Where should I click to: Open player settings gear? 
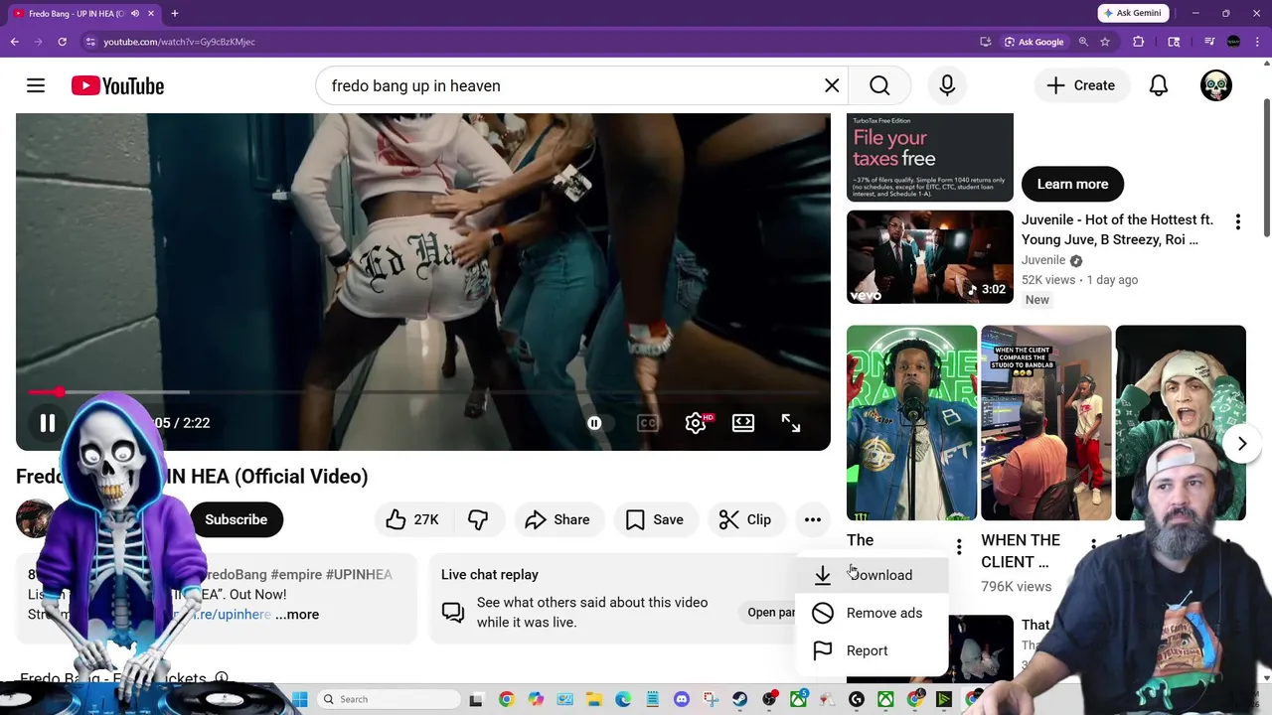tap(696, 423)
